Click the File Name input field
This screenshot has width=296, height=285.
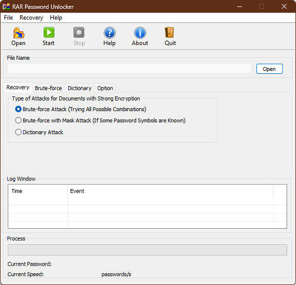(x=129, y=69)
